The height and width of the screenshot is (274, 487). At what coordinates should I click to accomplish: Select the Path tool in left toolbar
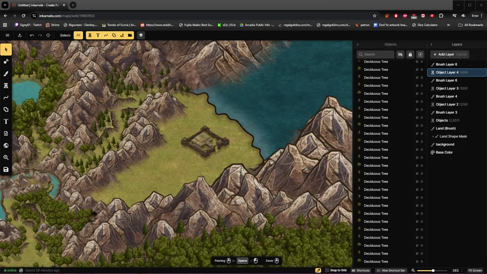6,97
